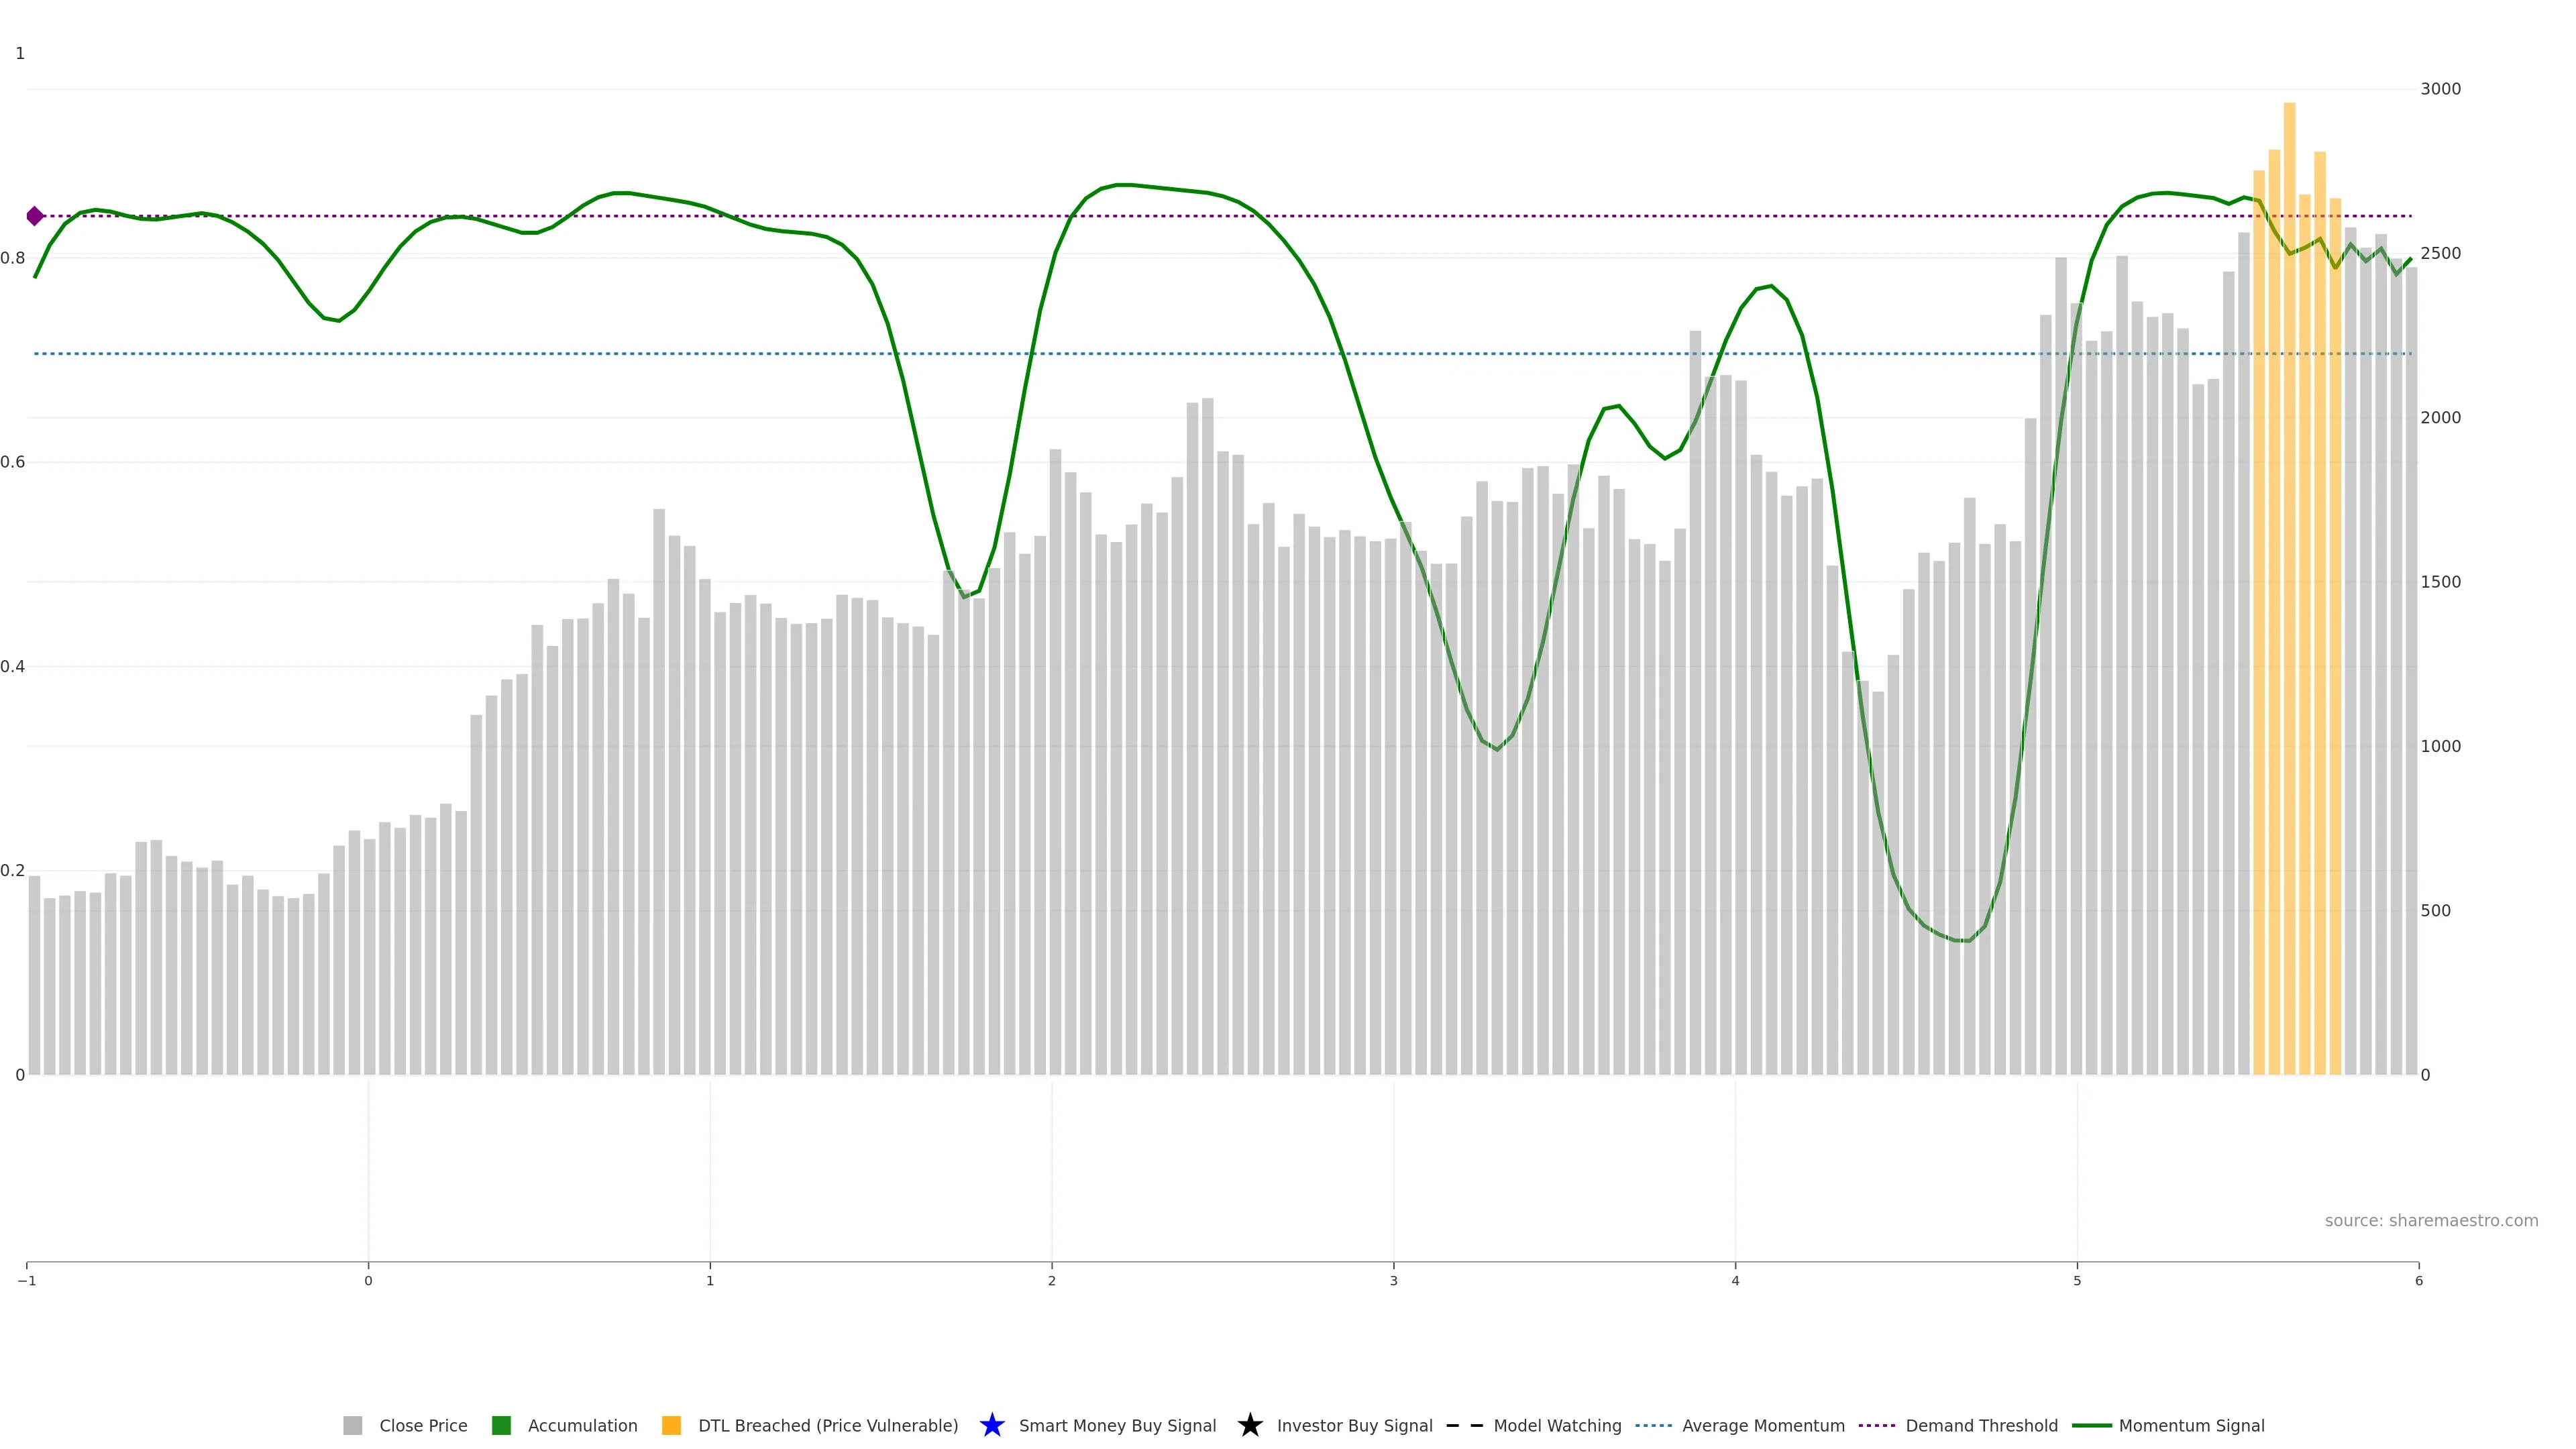Toggle the Accumulation legend label
The image size is (2576, 1449).
coord(582,1425)
